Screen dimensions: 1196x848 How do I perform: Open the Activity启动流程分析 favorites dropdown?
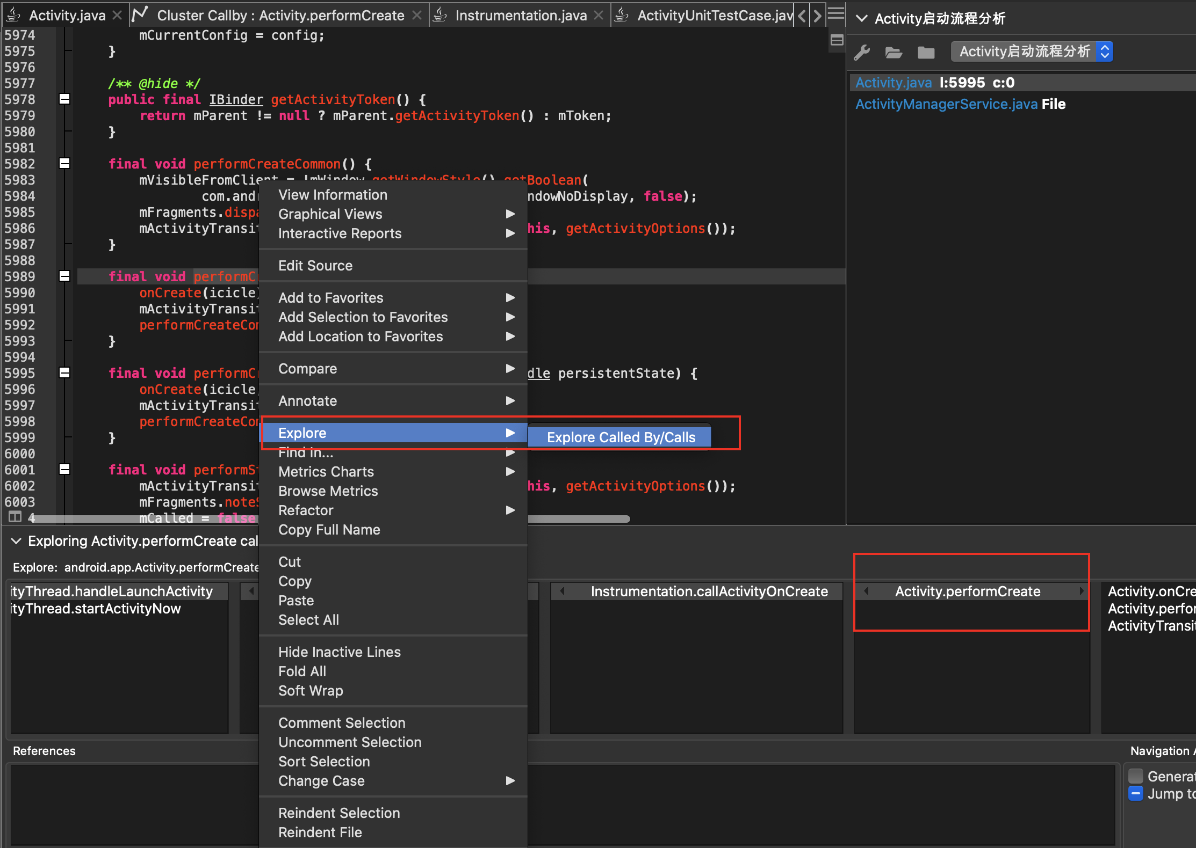point(1032,52)
